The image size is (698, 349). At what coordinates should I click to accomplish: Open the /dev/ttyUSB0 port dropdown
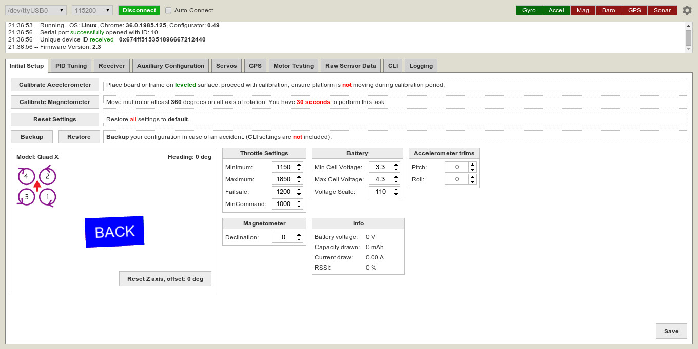pyautogui.click(x=36, y=10)
